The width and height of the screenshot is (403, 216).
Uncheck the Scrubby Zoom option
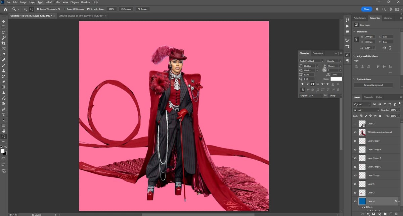point(89,9)
